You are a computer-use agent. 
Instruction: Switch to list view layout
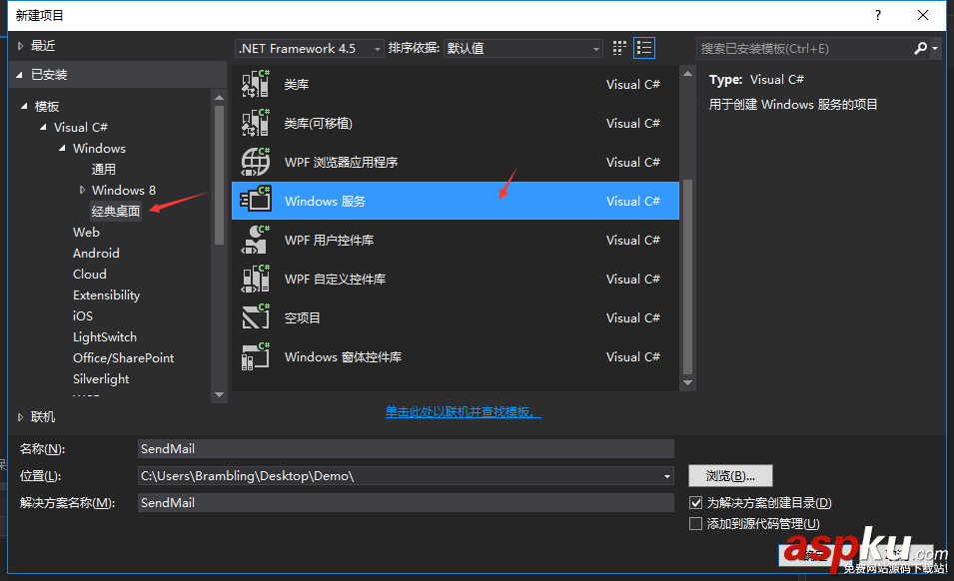(x=644, y=48)
